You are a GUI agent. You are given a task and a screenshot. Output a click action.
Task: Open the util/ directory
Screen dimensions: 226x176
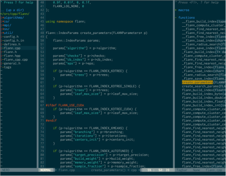click(8, 33)
